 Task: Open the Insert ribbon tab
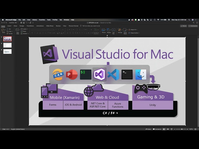click(9, 26)
